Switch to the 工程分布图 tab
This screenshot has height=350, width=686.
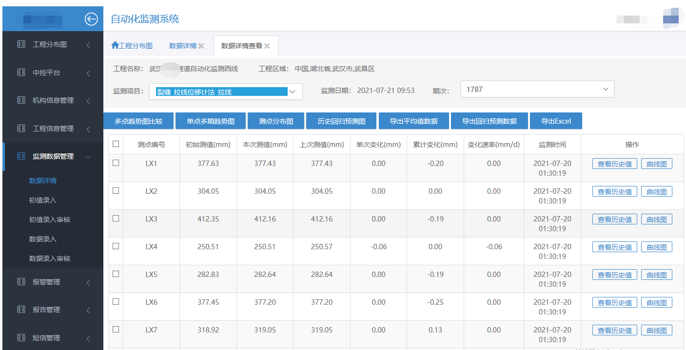coord(132,46)
